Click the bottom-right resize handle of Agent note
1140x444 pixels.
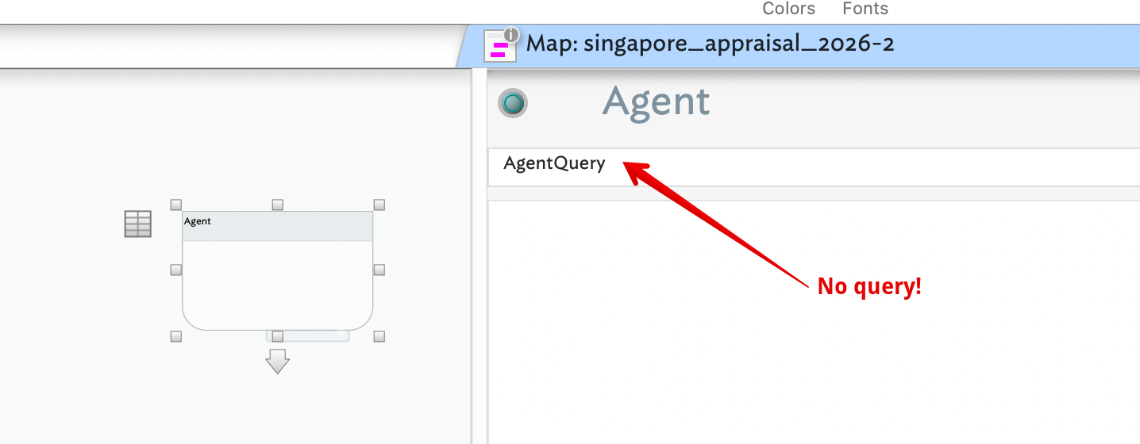click(x=379, y=336)
